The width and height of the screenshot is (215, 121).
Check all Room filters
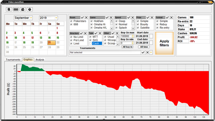tap(82, 18)
